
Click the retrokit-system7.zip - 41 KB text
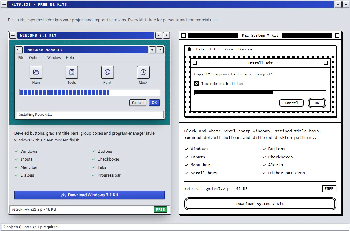pos(216,189)
